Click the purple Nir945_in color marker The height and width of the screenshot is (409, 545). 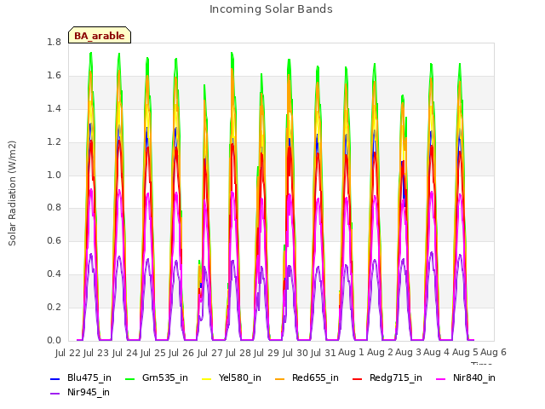point(54,394)
